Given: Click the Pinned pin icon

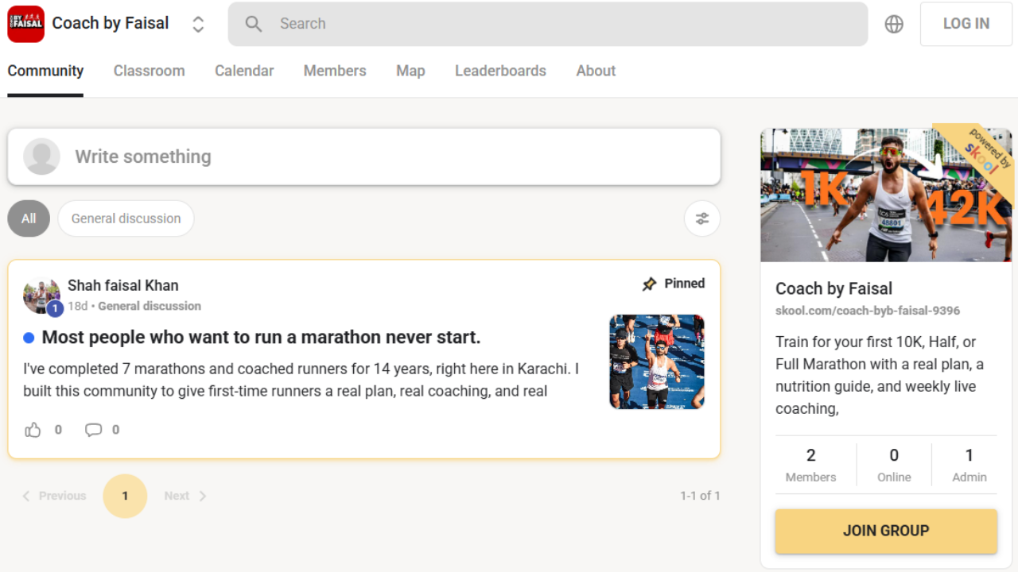Looking at the screenshot, I should coord(650,284).
